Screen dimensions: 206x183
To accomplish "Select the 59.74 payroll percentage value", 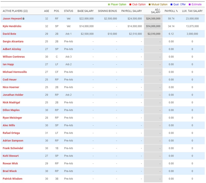I will pyautogui.click(x=171, y=19).
